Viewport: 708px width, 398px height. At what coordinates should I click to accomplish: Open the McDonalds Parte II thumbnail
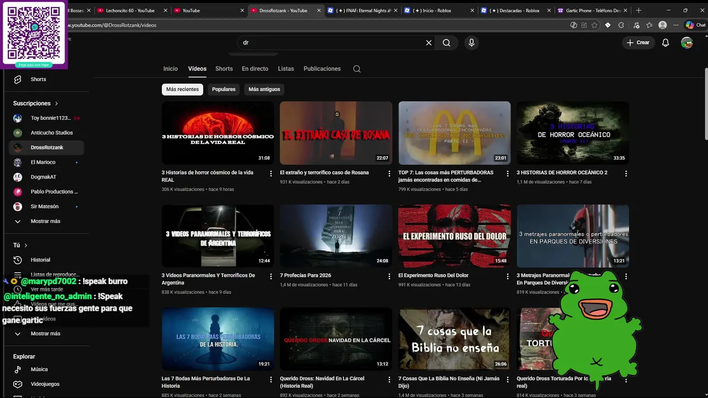coord(454,133)
